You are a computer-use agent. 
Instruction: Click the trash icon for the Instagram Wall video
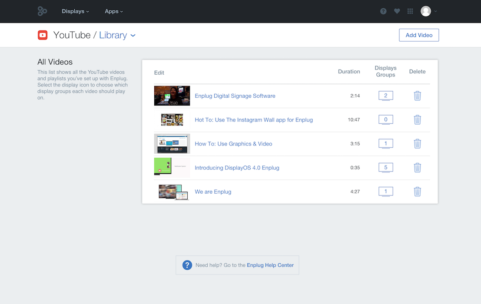[417, 119]
